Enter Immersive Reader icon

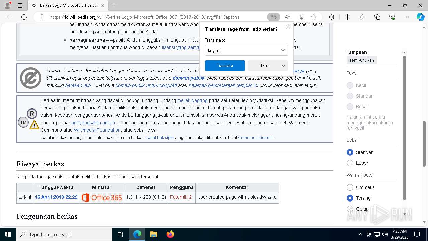coord(300,17)
